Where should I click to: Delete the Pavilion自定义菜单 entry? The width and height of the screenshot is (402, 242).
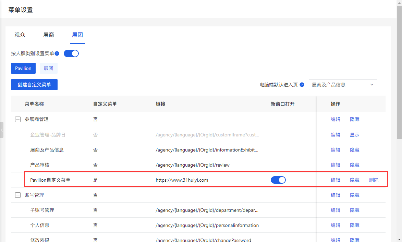(x=374, y=180)
